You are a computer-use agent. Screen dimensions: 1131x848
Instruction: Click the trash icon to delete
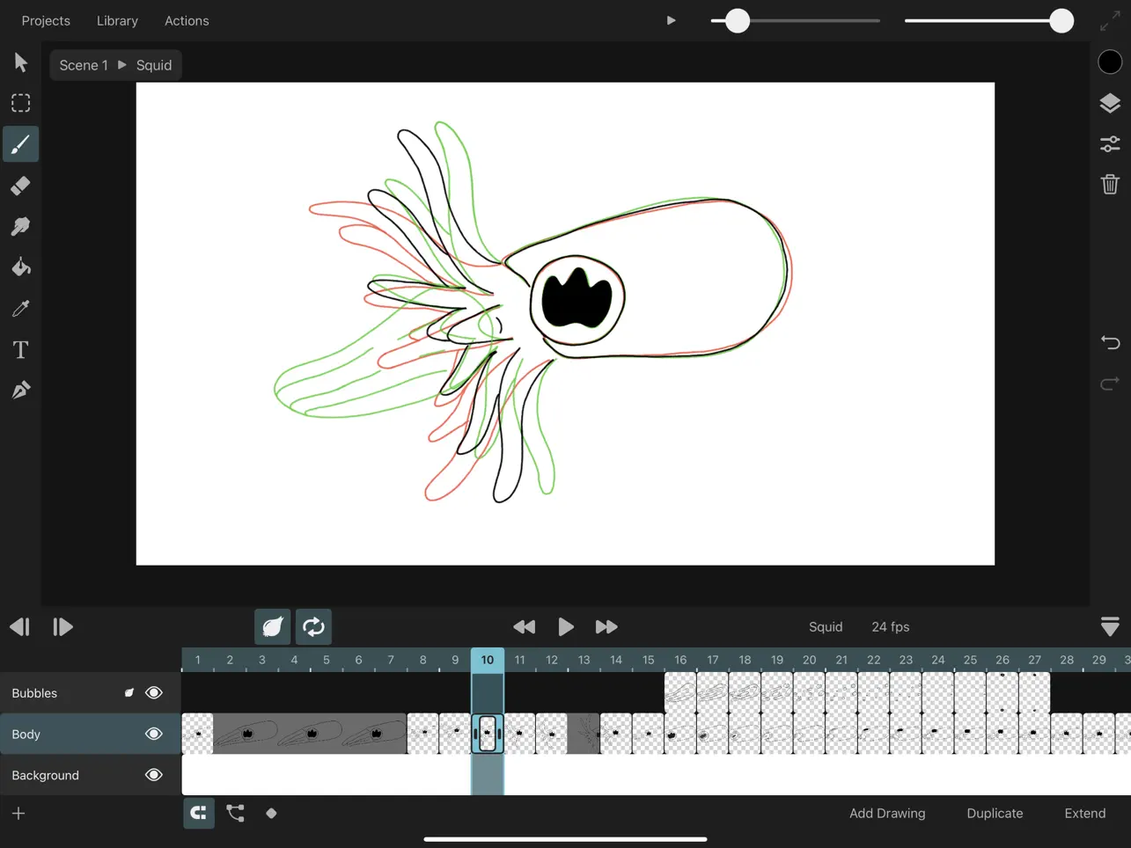pos(1109,184)
